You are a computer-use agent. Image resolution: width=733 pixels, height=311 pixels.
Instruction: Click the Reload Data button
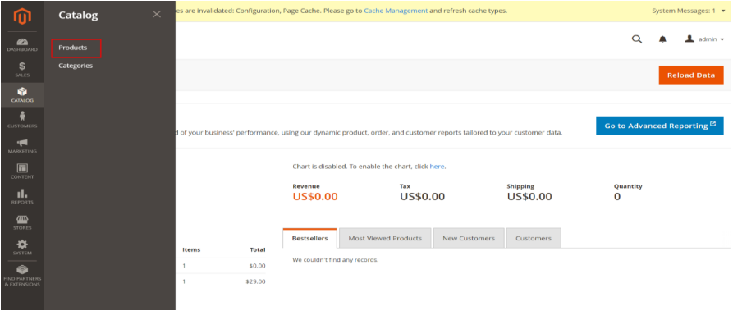click(x=691, y=75)
